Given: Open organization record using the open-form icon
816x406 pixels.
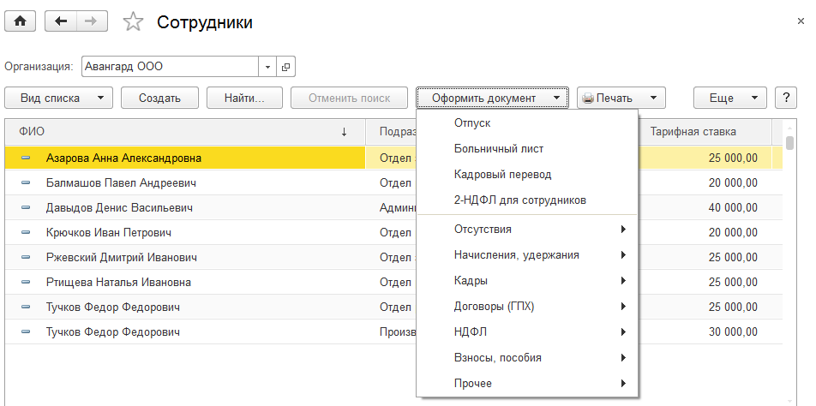Looking at the screenshot, I should 285,66.
